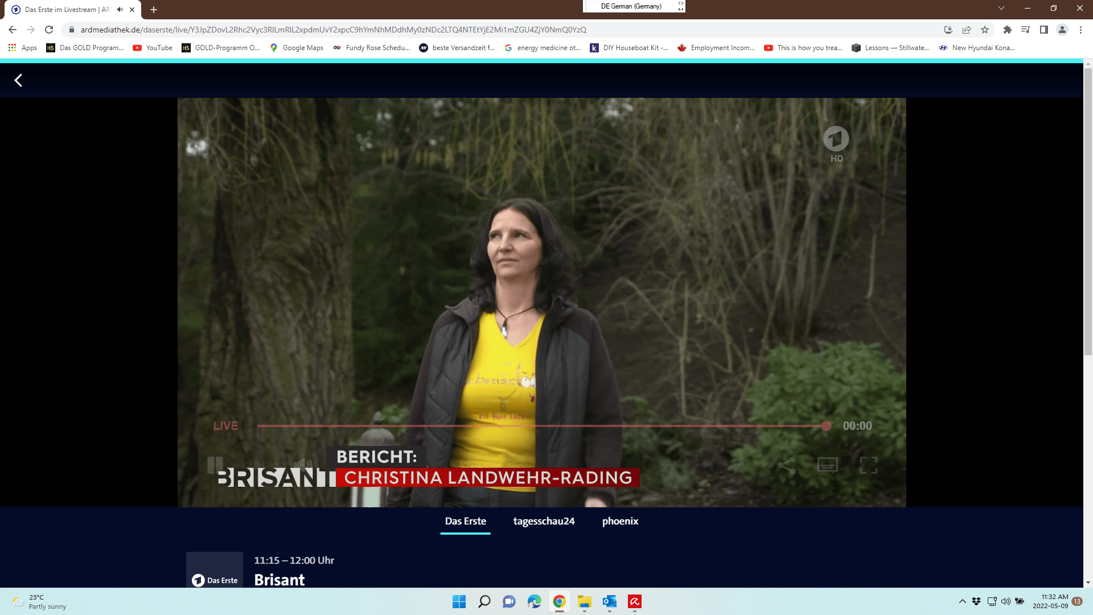The image size is (1093, 615).
Task: Toggle Chrome side panel
Action: point(1044,30)
